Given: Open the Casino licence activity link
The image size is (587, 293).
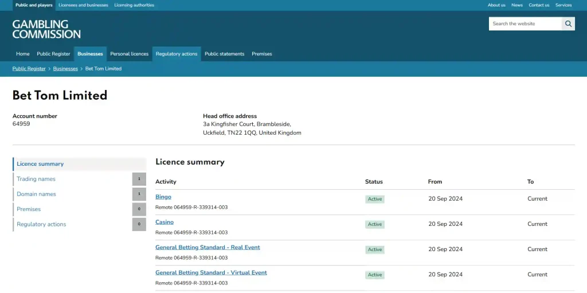Looking at the screenshot, I should 165,222.
